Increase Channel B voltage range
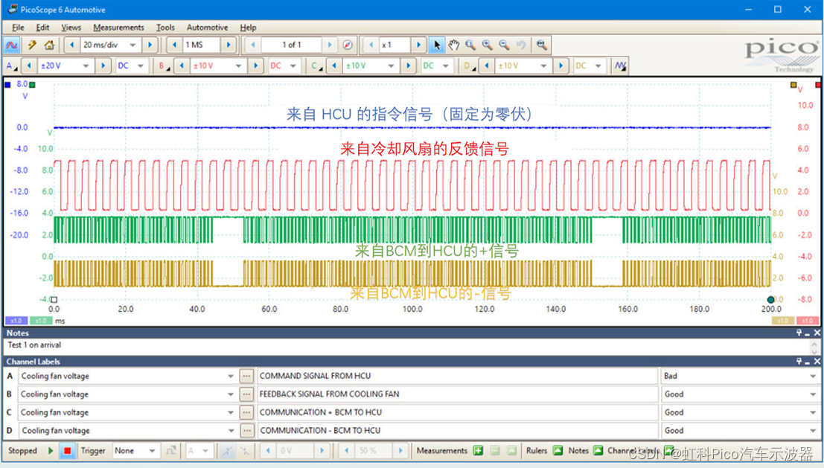The width and height of the screenshot is (824, 468). coord(256,65)
